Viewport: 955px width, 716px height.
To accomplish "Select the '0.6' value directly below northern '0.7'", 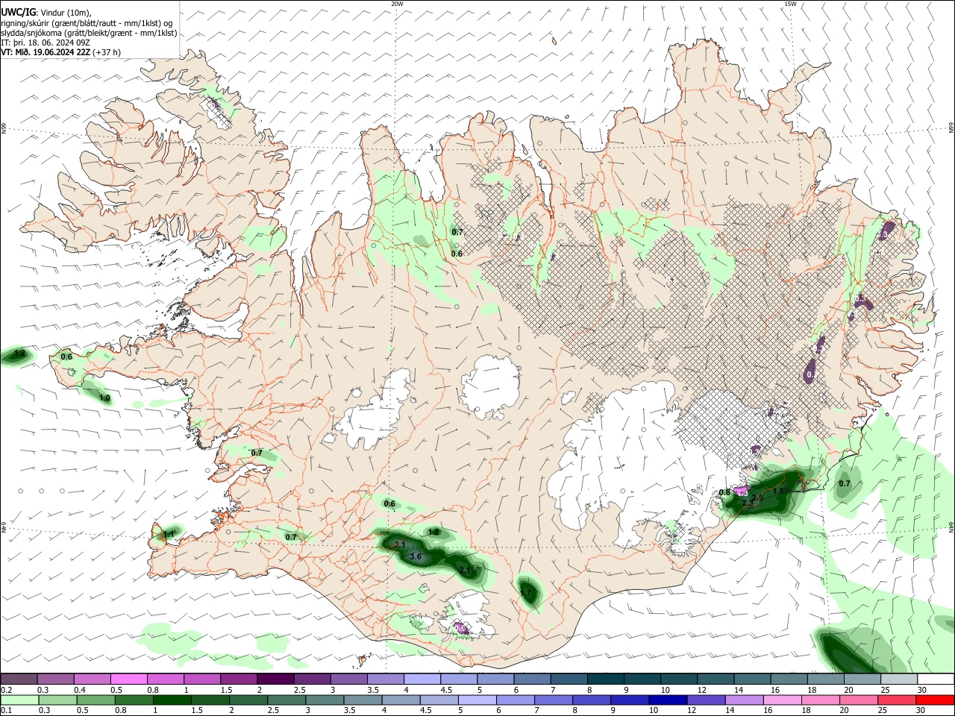I will [457, 254].
